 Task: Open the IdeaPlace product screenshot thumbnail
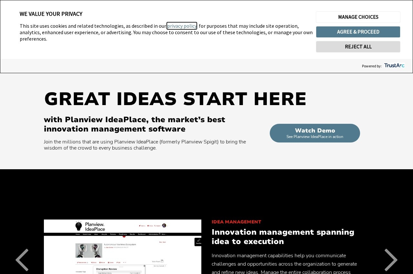(123, 247)
